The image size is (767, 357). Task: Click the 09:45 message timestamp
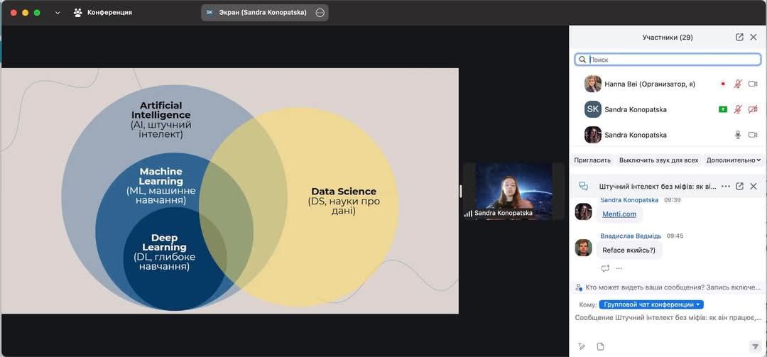click(675, 236)
